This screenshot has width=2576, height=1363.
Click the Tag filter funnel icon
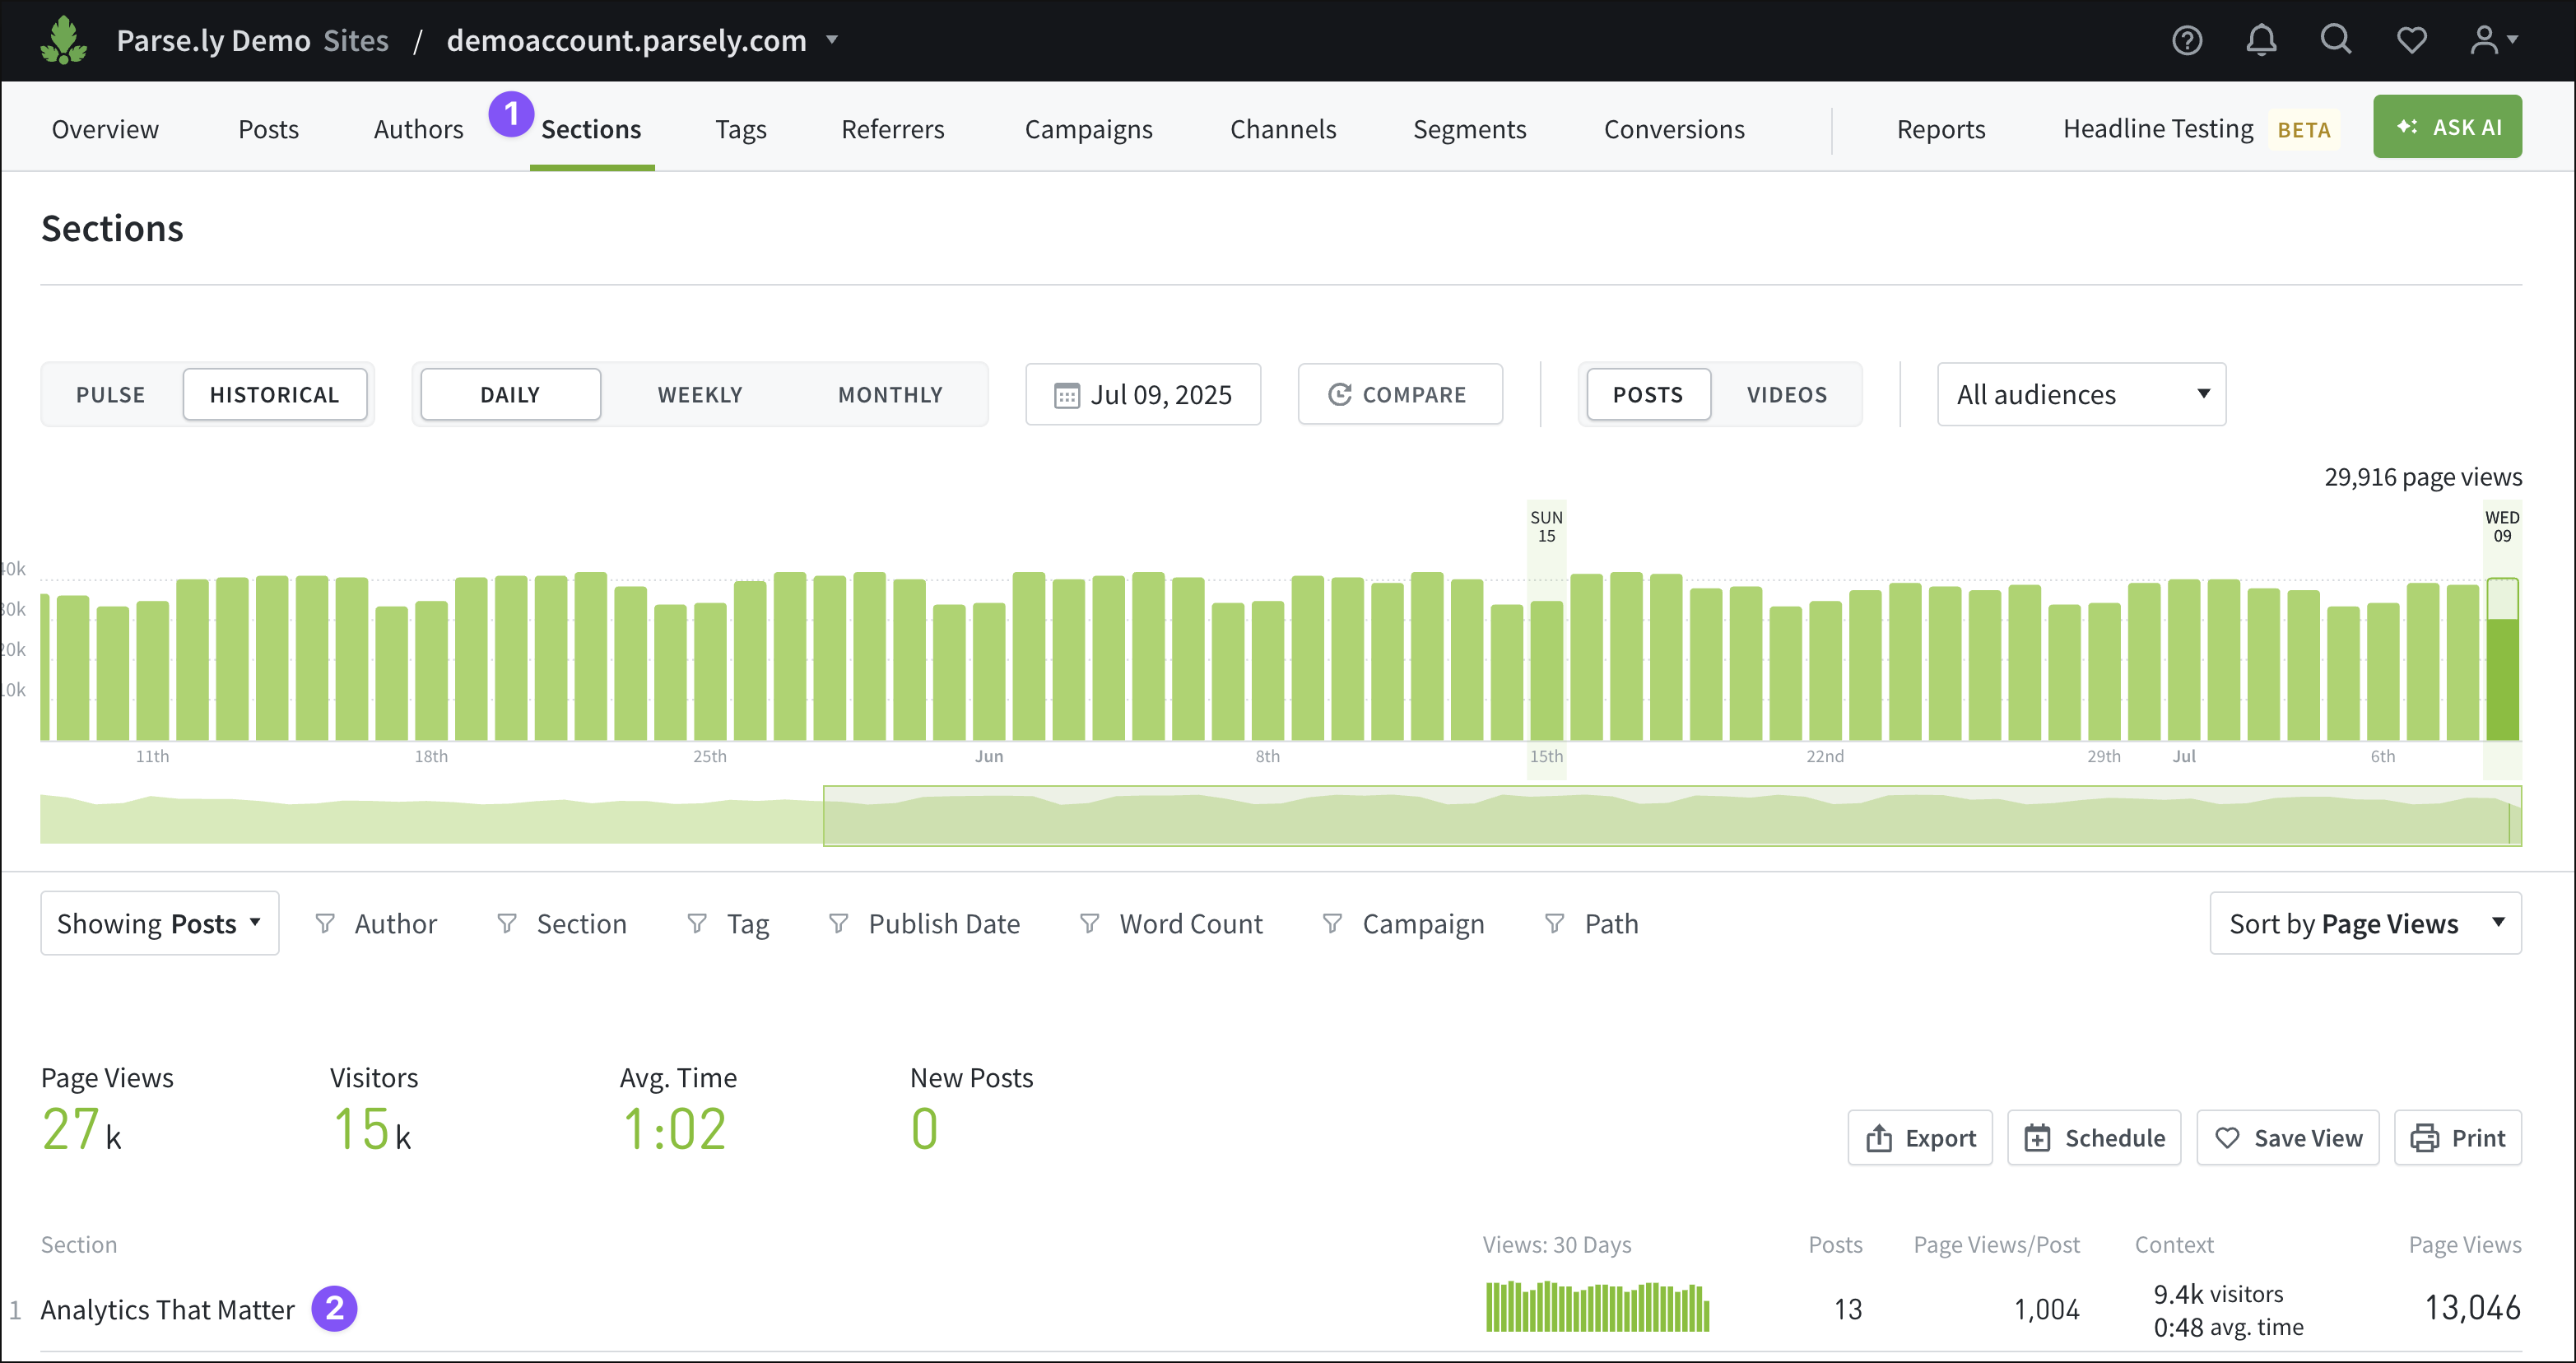(x=697, y=923)
